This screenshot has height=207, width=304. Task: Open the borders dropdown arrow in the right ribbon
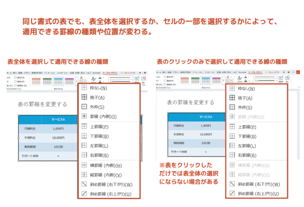231,80
